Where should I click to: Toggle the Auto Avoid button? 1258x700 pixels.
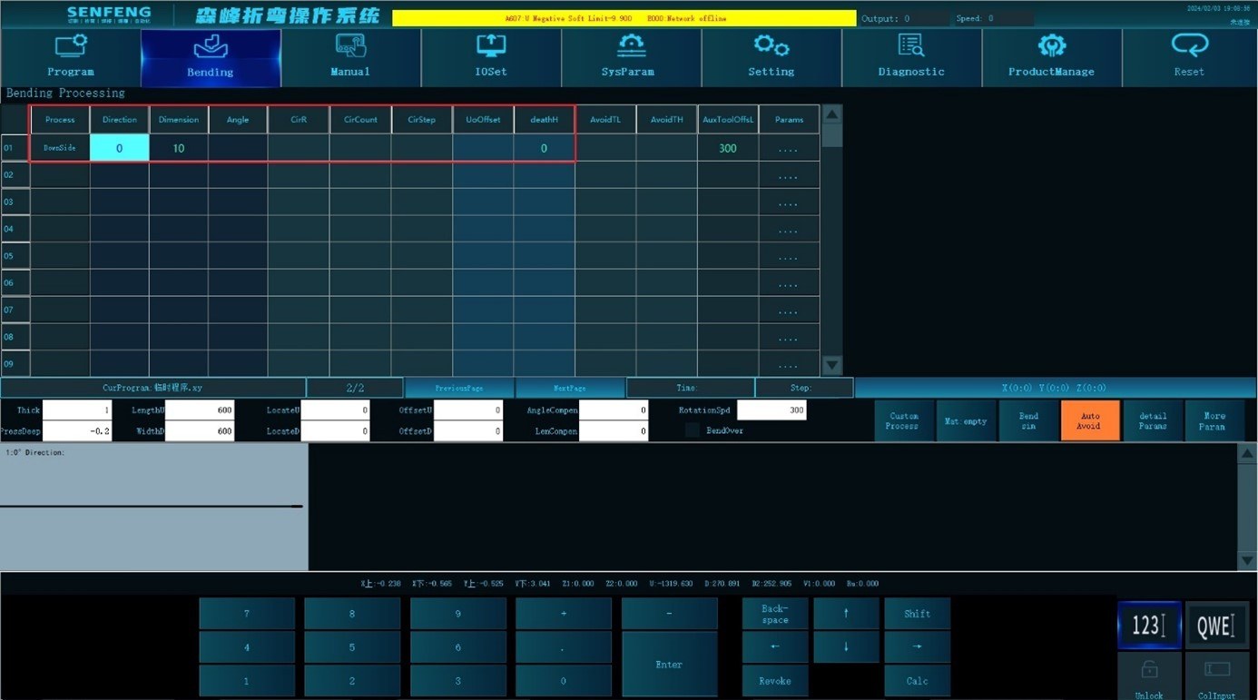(x=1089, y=420)
